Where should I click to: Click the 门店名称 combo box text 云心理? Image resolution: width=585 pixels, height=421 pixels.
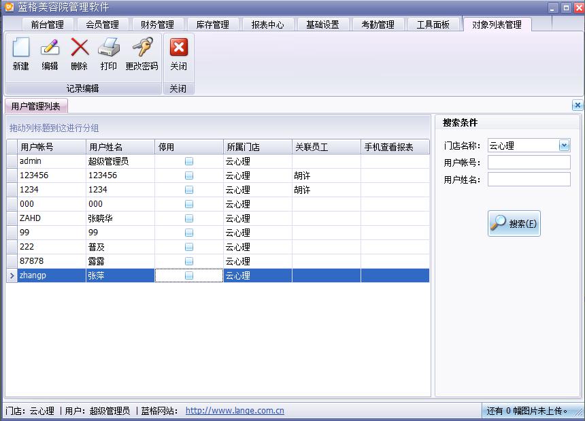tap(502, 146)
